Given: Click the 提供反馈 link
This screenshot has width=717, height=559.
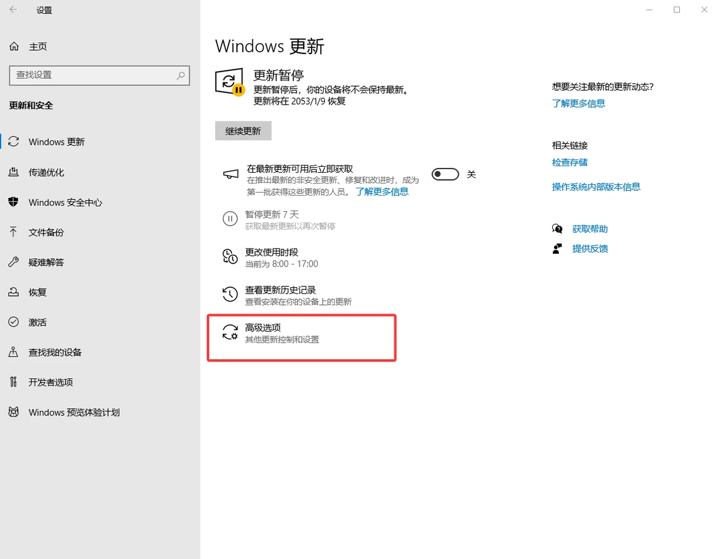Looking at the screenshot, I should point(590,249).
